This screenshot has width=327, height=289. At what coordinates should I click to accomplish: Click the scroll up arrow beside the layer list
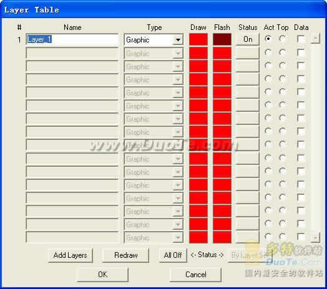pos(315,39)
